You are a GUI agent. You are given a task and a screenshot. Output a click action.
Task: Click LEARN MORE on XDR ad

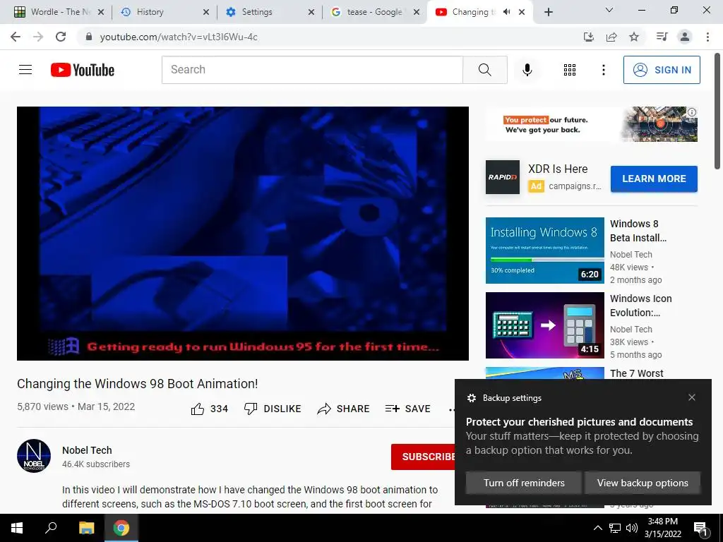[654, 179]
